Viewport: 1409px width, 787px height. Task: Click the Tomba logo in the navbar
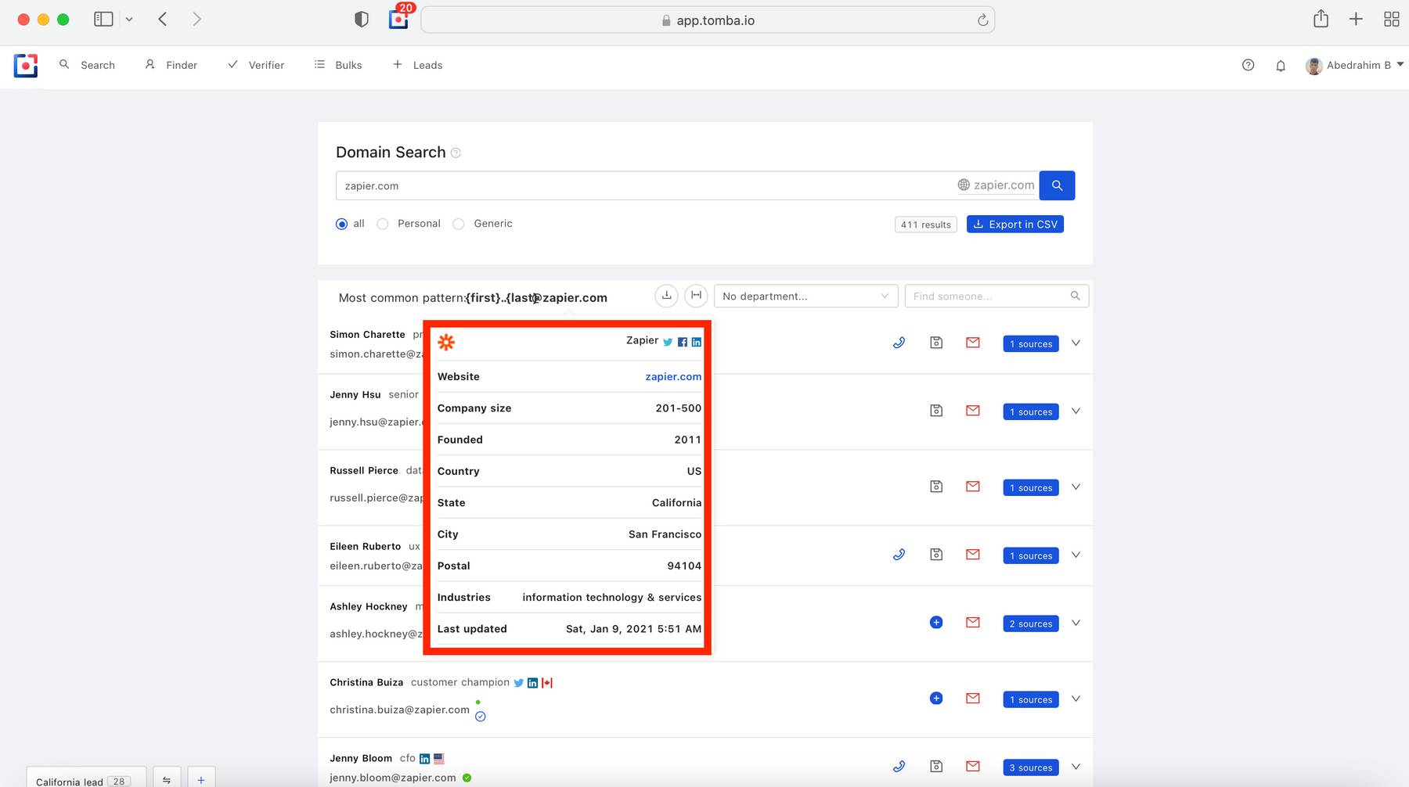click(x=26, y=66)
